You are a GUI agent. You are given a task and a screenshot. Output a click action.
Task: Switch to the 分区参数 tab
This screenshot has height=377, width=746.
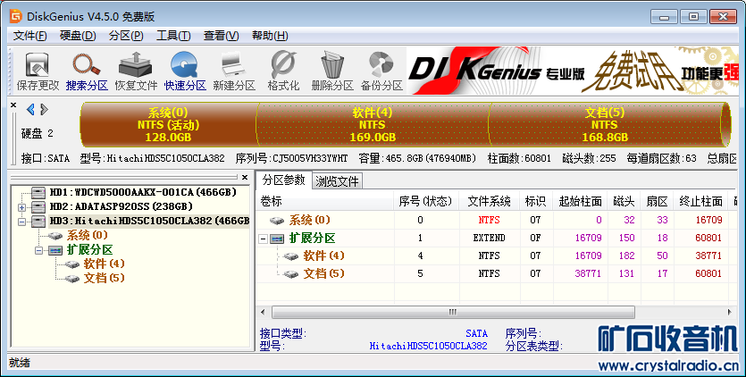(284, 180)
